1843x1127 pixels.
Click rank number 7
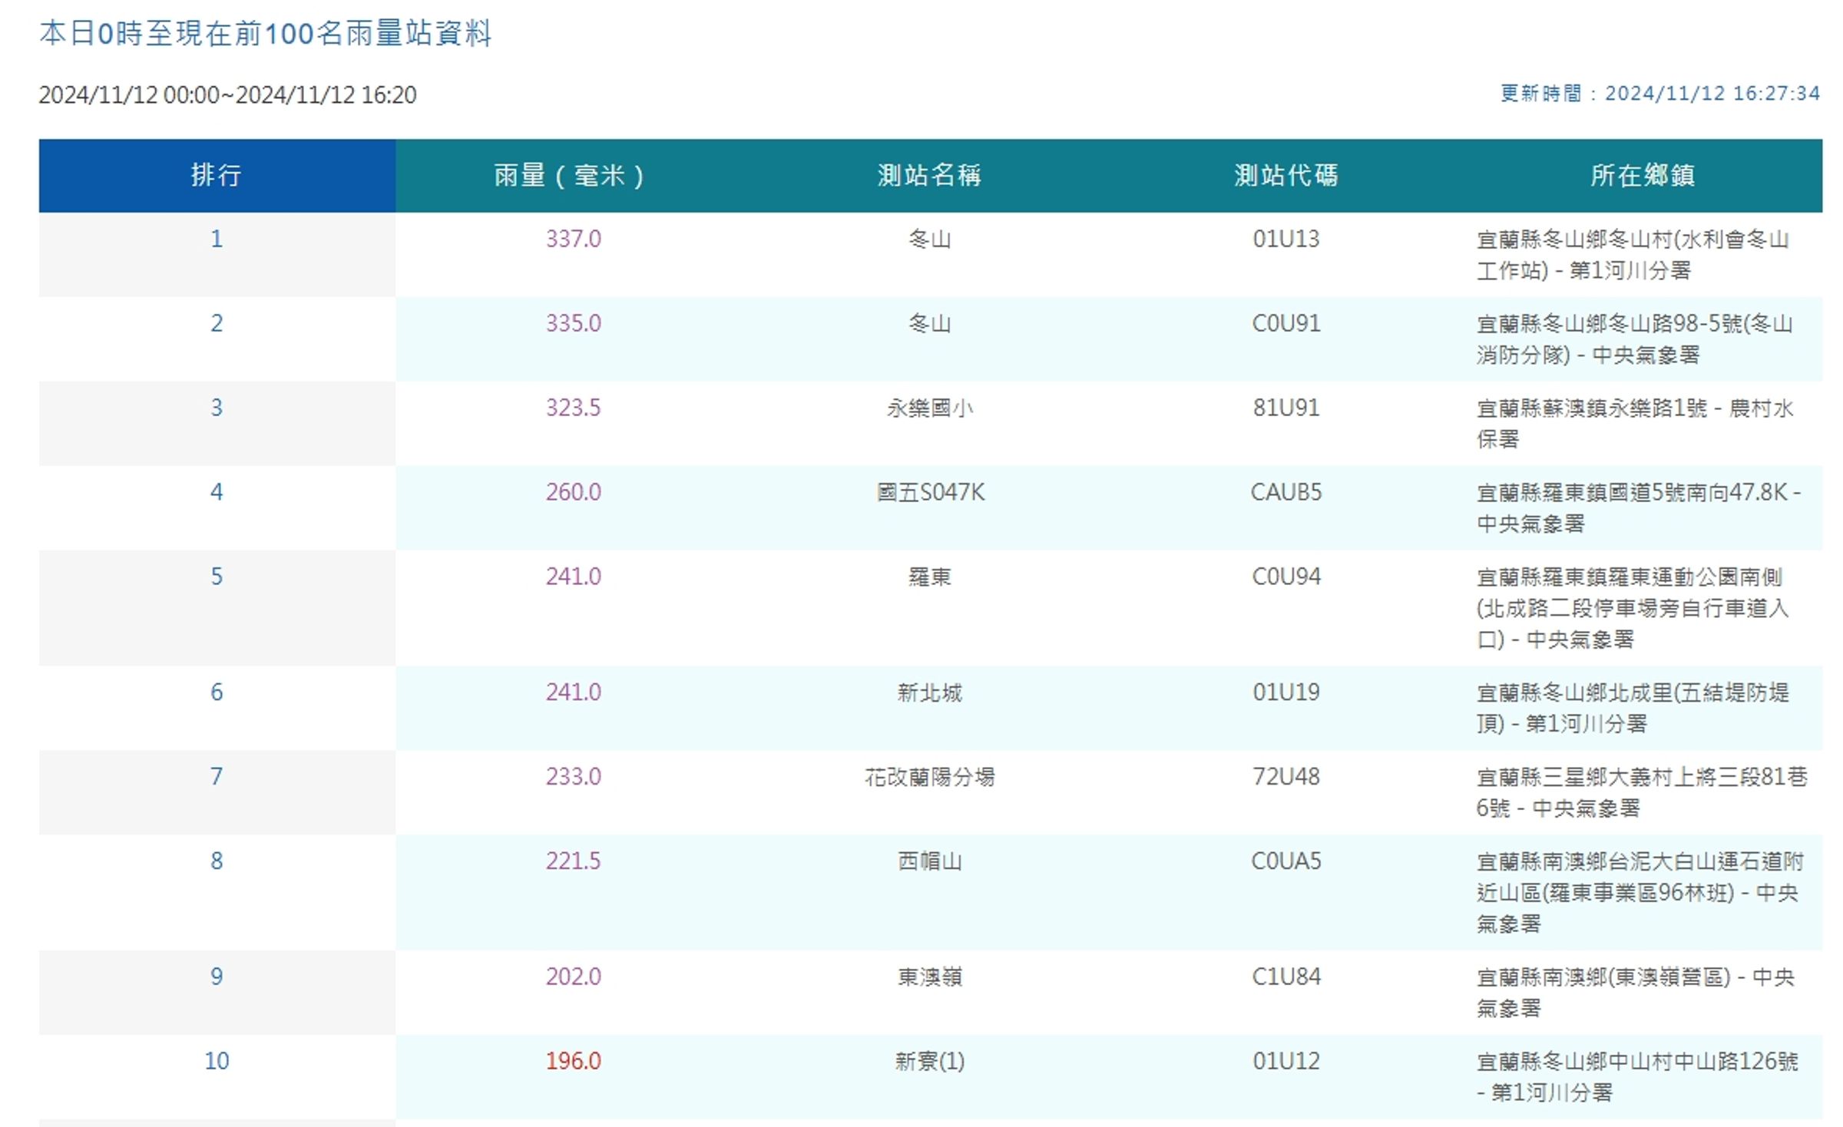click(x=217, y=777)
